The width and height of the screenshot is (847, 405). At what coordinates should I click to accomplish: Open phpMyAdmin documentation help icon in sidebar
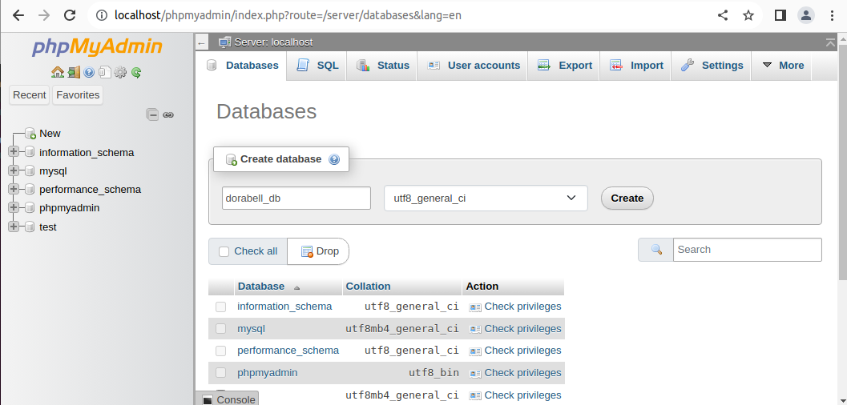89,73
